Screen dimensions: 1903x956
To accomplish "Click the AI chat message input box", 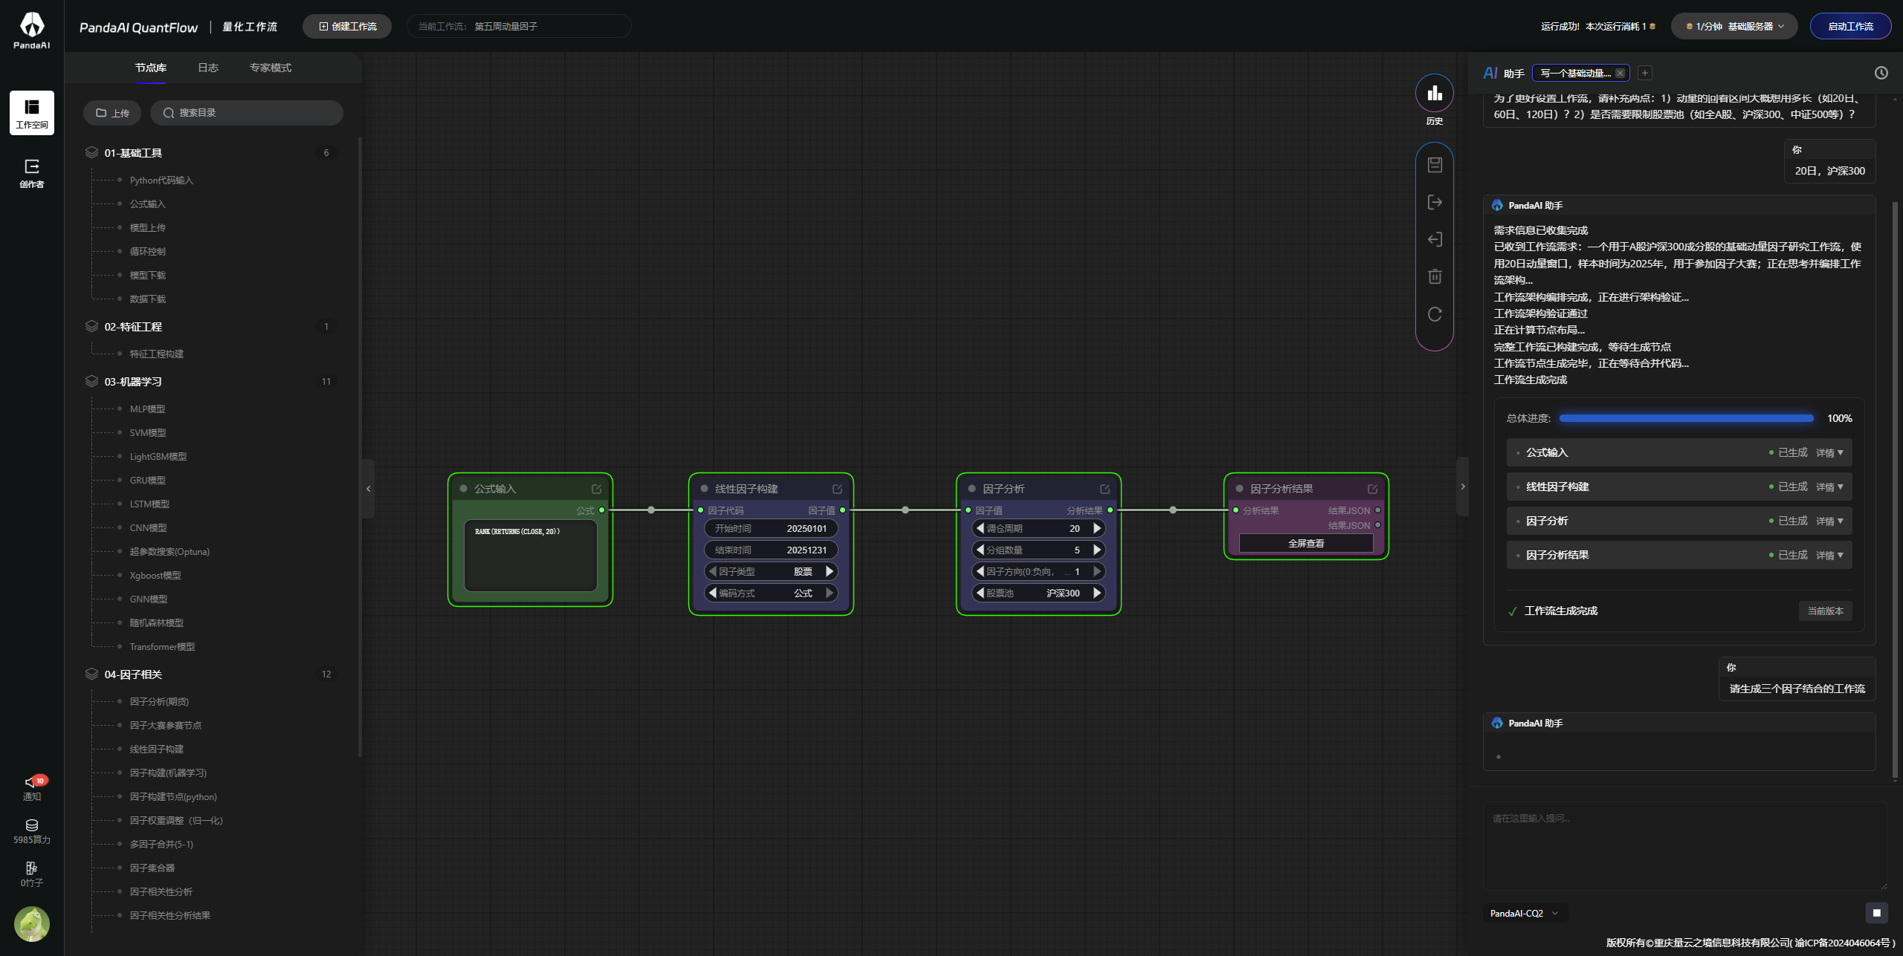I will tap(1685, 845).
